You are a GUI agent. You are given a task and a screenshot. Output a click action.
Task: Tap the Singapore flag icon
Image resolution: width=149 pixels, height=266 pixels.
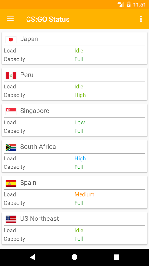pyautogui.click(x=11, y=111)
